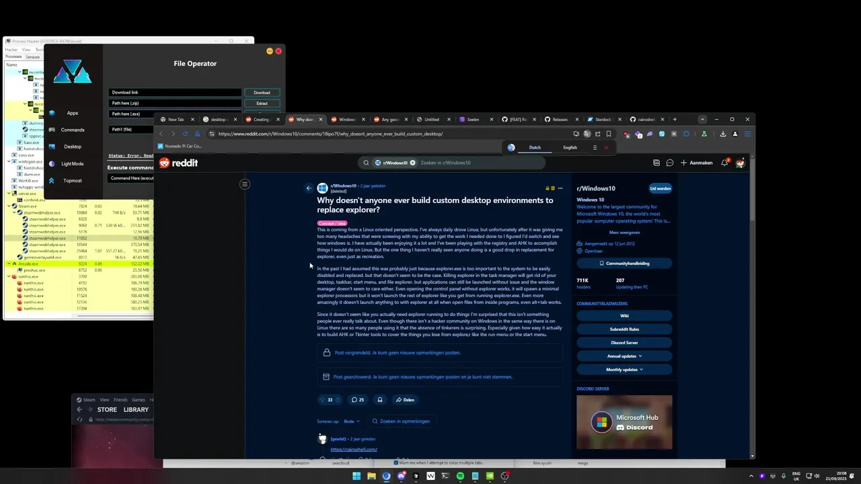The image size is (861, 484).
Task: Open reddit user avatar menu
Action: coord(740,163)
